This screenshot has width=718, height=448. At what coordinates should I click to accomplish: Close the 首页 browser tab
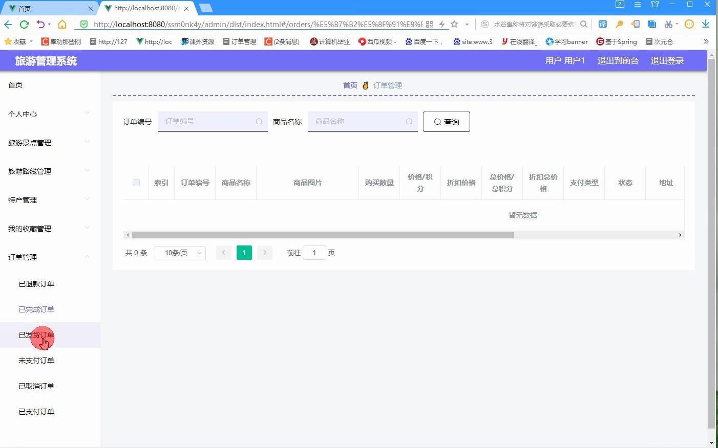(x=90, y=9)
